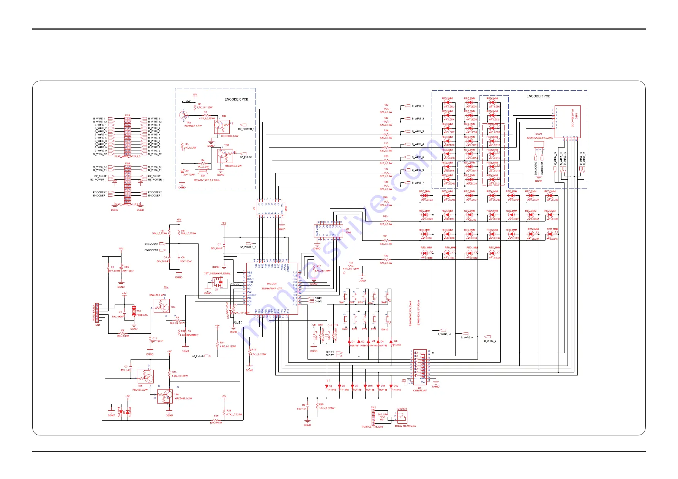Select the D5 diode symbol

[391, 341]
